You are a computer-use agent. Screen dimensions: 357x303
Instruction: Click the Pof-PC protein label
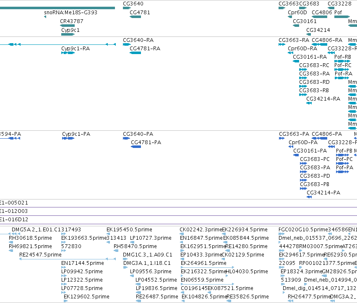coord(344,159)
